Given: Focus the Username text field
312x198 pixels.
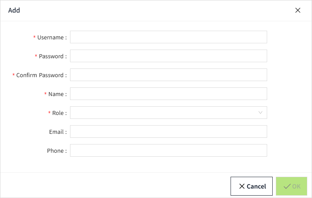Looking at the screenshot, I should point(168,37).
